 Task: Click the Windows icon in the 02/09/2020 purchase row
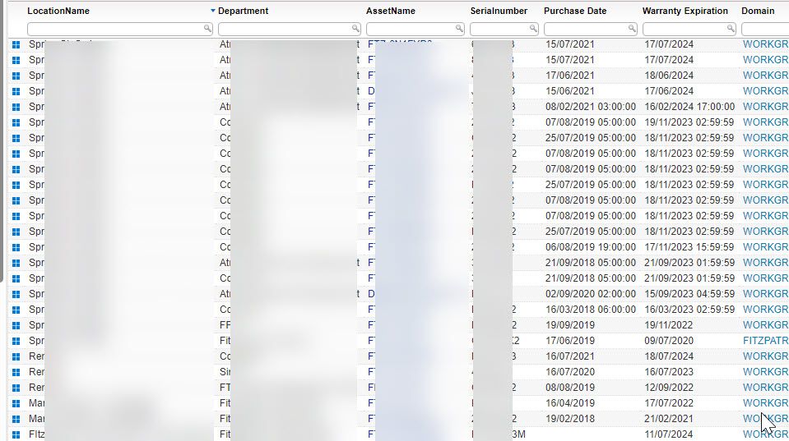point(16,294)
